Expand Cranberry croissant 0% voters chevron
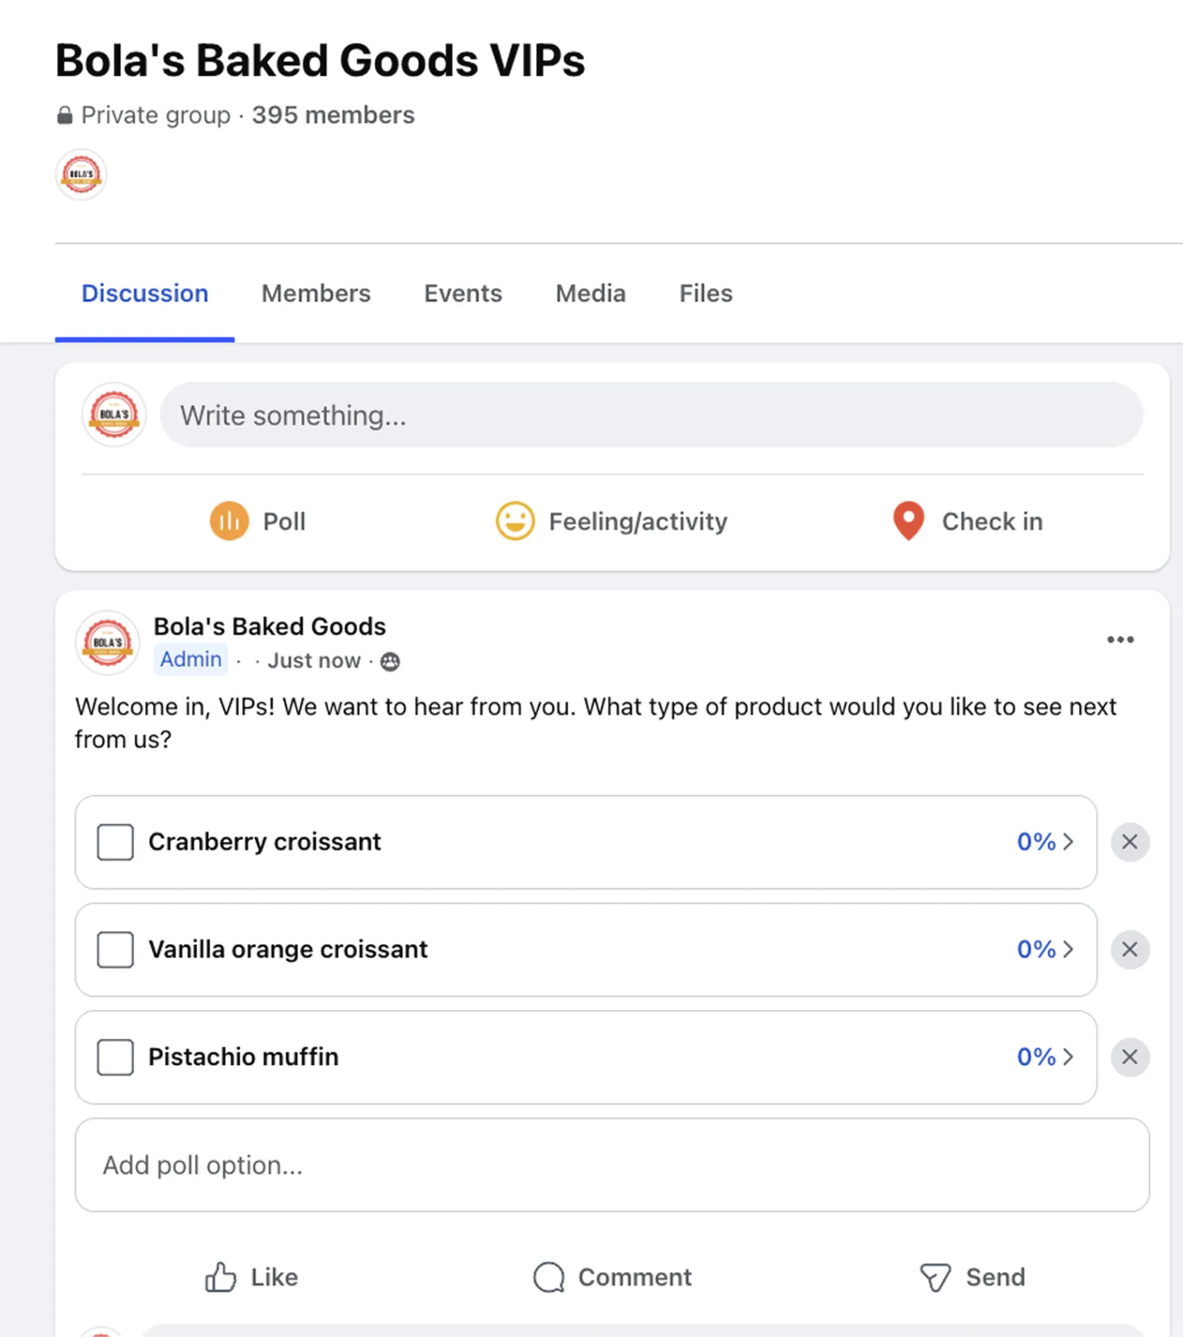 (x=1068, y=842)
